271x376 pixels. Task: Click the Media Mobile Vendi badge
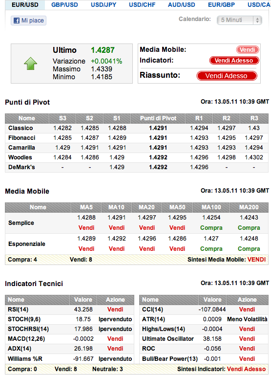(248, 50)
